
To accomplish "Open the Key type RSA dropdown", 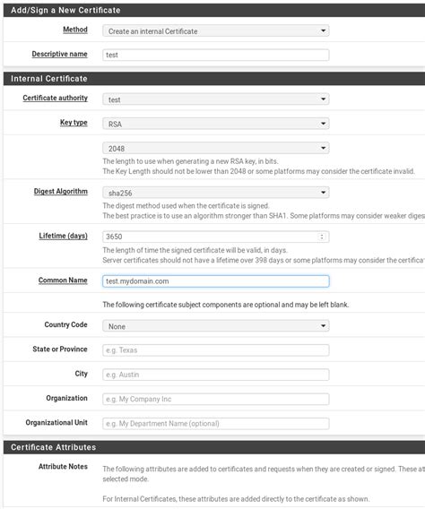I will [215, 124].
